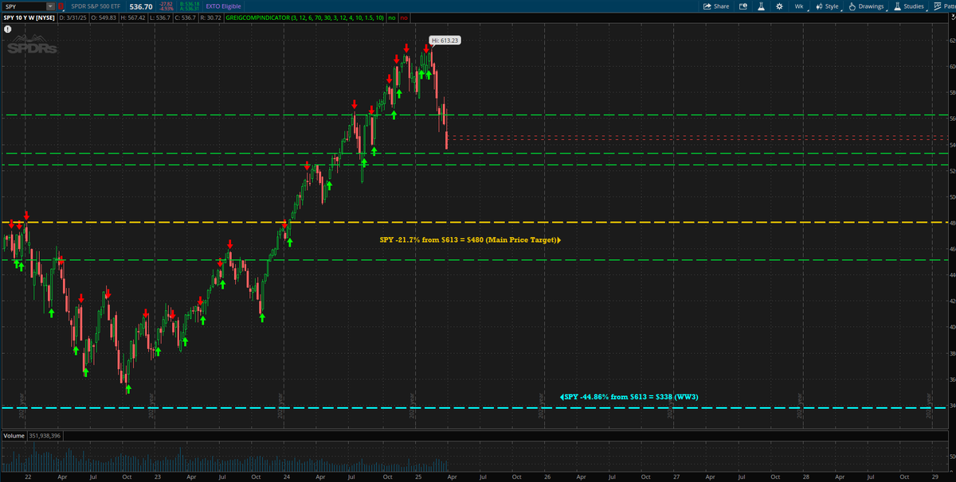Click the SPDR S&P 500 ETF description
The image size is (956, 482).
click(x=96, y=6)
